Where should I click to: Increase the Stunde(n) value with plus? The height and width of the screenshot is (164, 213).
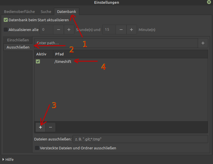(x=69, y=30)
